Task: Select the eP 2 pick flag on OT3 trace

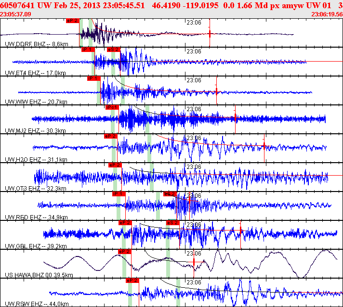Action: click(x=115, y=165)
